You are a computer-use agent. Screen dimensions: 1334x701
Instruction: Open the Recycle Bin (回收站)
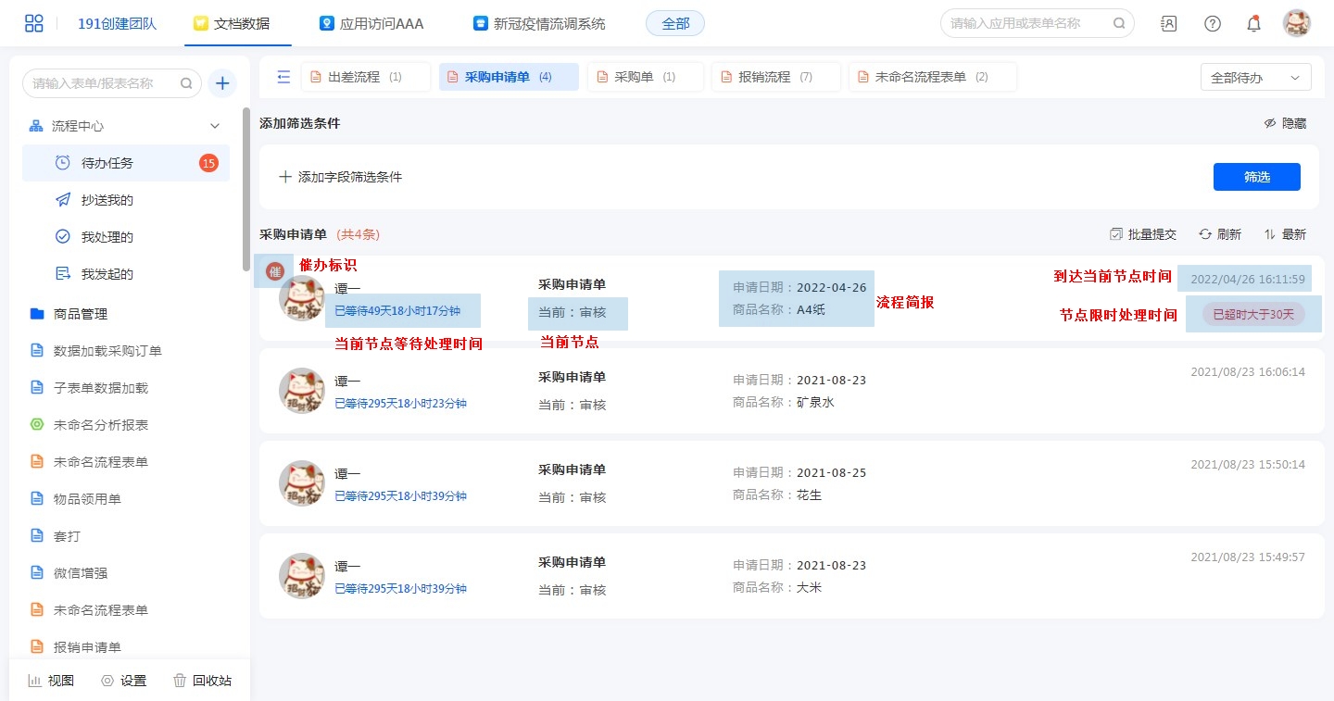click(202, 681)
